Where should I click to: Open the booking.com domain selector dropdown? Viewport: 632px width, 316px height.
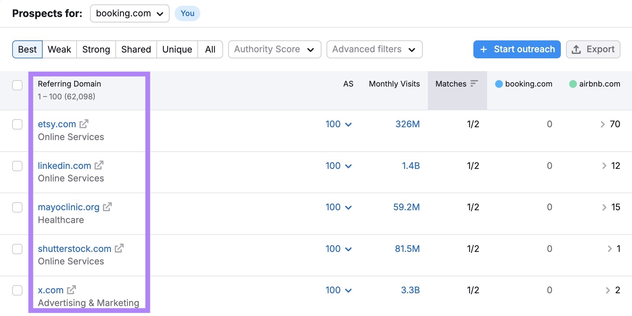[129, 13]
